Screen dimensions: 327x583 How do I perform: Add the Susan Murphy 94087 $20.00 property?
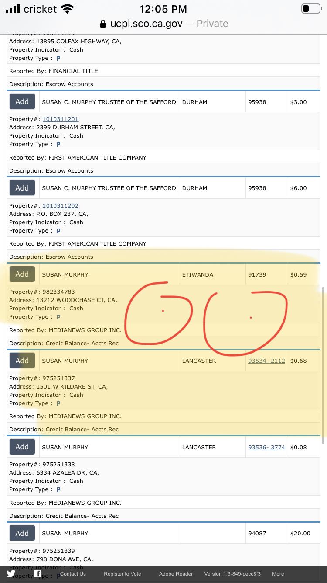pyautogui.click(x=22, y=533)
